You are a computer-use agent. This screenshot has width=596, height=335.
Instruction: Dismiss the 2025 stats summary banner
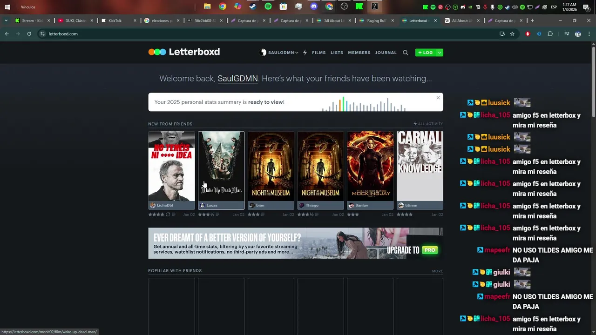[x=438, y=98]
